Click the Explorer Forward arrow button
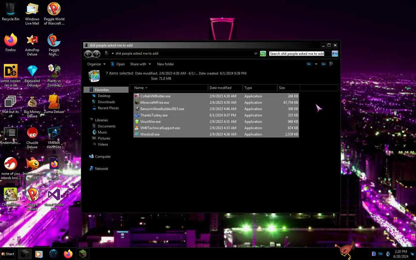This screenshot has height=260, width=416. pos(96,54)
